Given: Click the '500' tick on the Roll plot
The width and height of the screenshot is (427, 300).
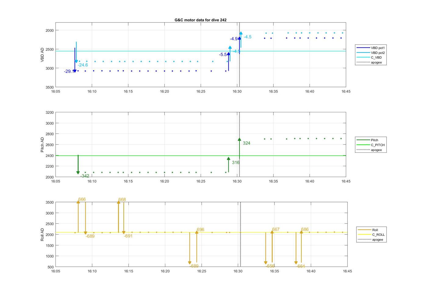Looking at the screenshot, I should coord(51,267).
